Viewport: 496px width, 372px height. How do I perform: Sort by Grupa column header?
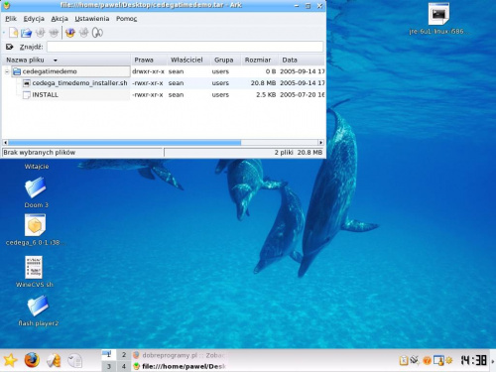[226, 60]
